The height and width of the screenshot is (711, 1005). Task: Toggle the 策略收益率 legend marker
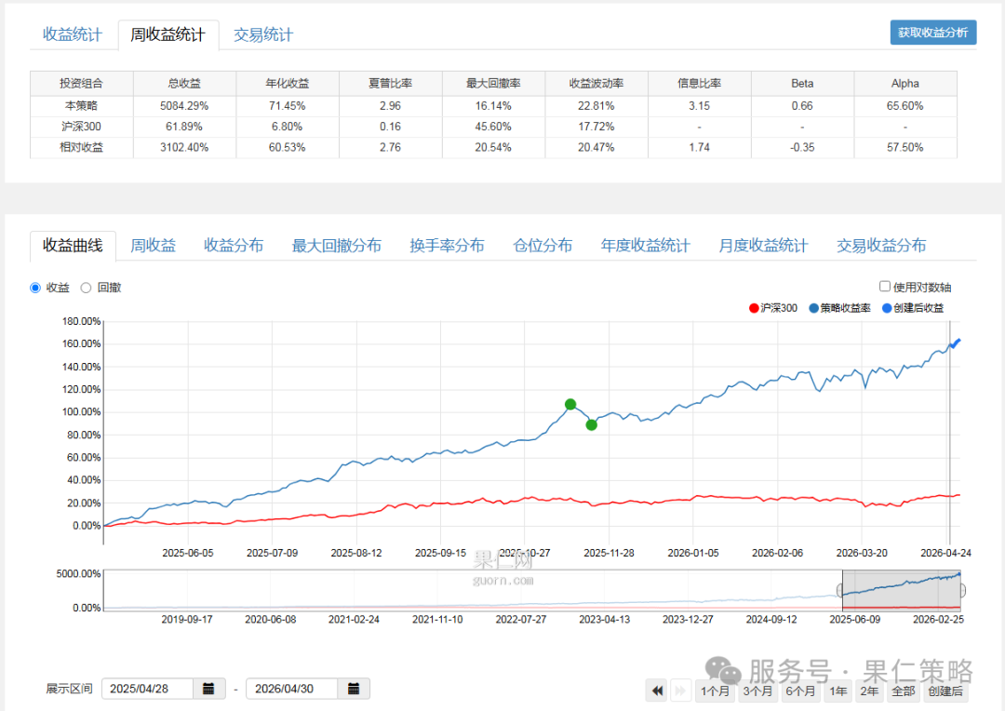pyautogui.click(x=814, y=308)
